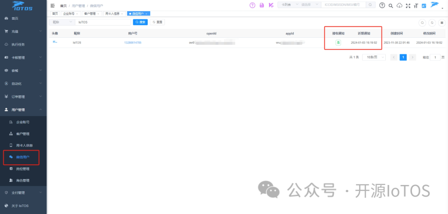Open the purple document icon in header

pos(262,5)
